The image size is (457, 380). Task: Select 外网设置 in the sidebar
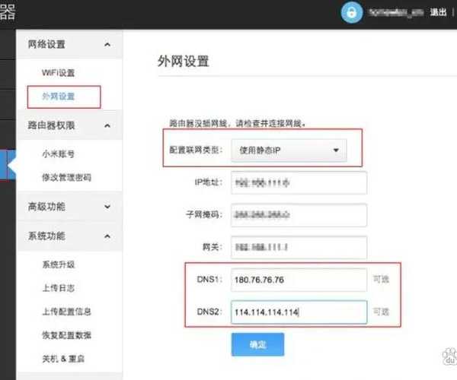(60, 97)
